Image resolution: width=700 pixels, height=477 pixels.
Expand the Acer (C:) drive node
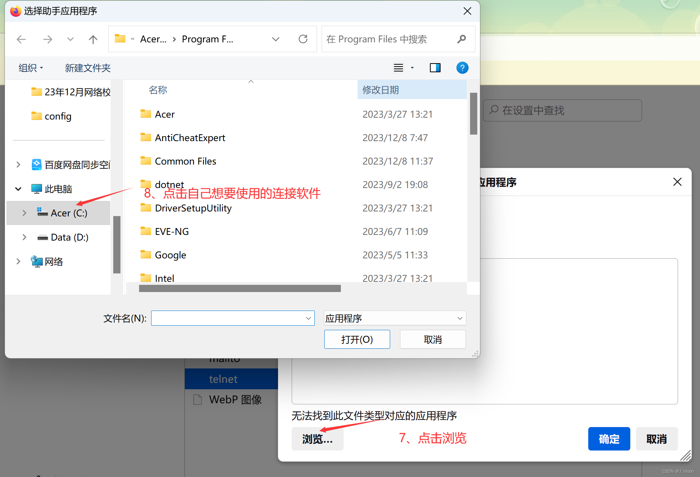pos(24,213)
